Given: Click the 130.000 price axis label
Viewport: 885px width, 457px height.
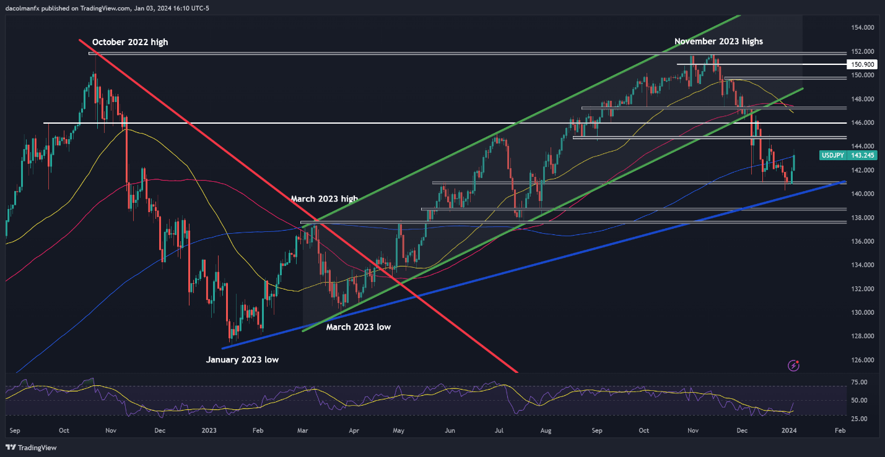Looking at the screenshot, I should click(x=863, y=313).
